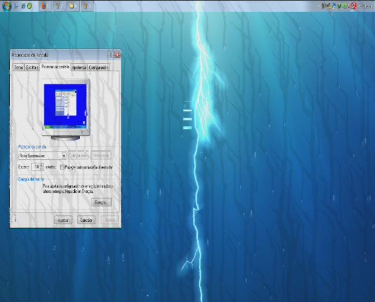The image size is (375, 302).
Task: Select the folder taskbar button
Action: [x=72, y=6]
